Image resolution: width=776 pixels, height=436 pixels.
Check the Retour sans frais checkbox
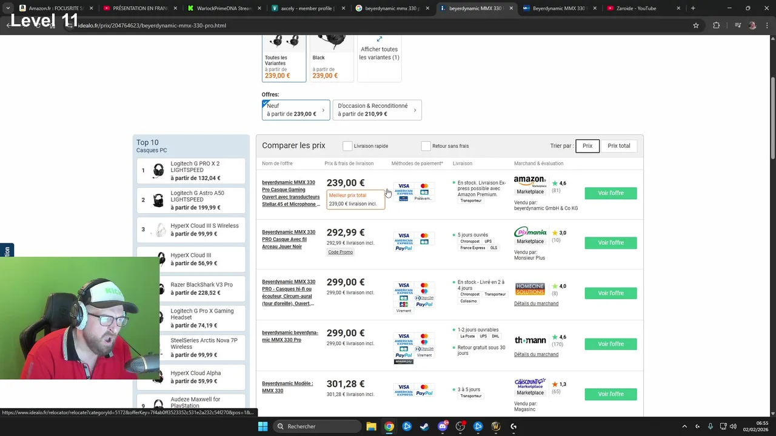(426, 146)
